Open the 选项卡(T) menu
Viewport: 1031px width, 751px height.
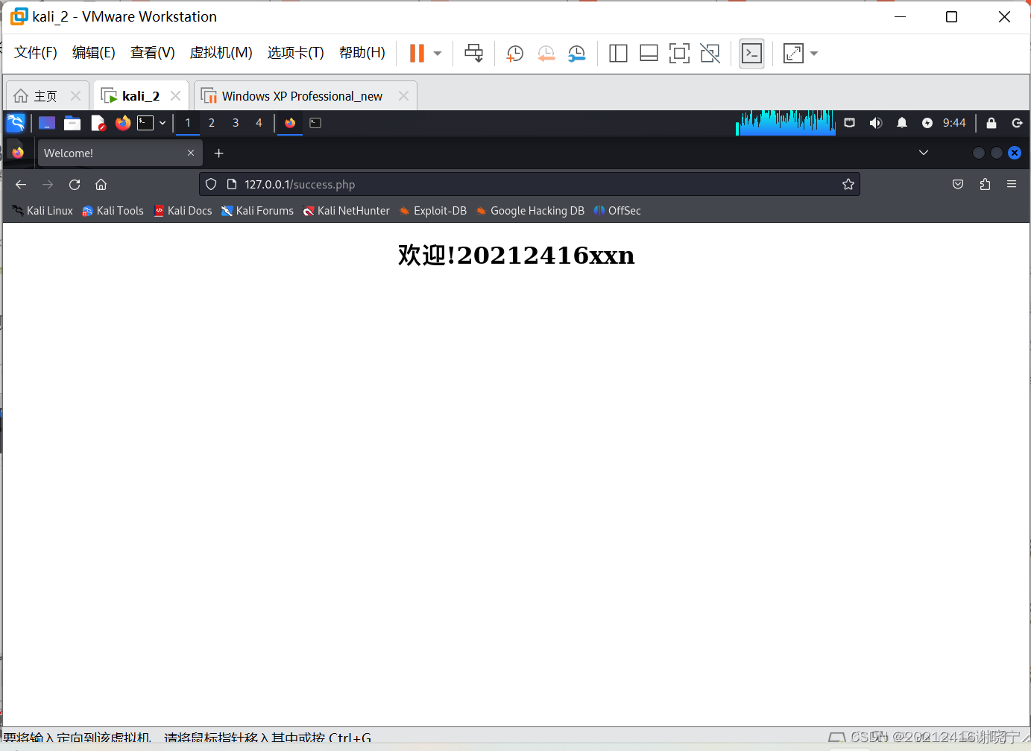296,53
